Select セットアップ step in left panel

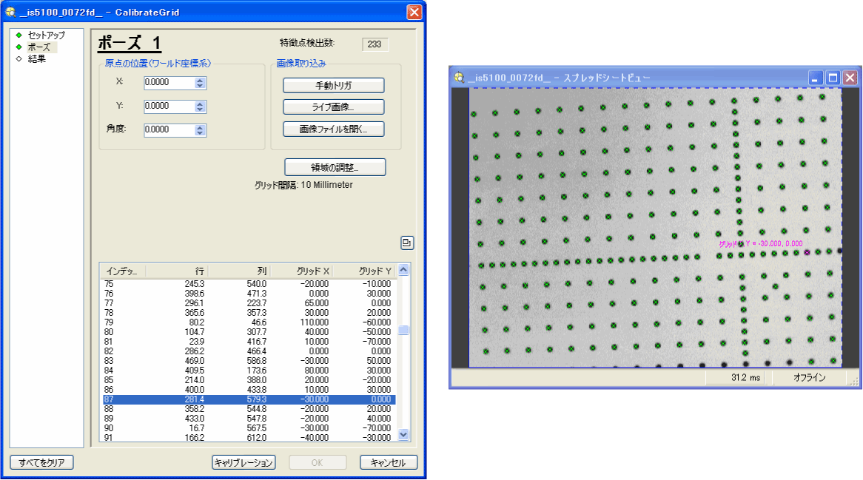tap(46, 35)
